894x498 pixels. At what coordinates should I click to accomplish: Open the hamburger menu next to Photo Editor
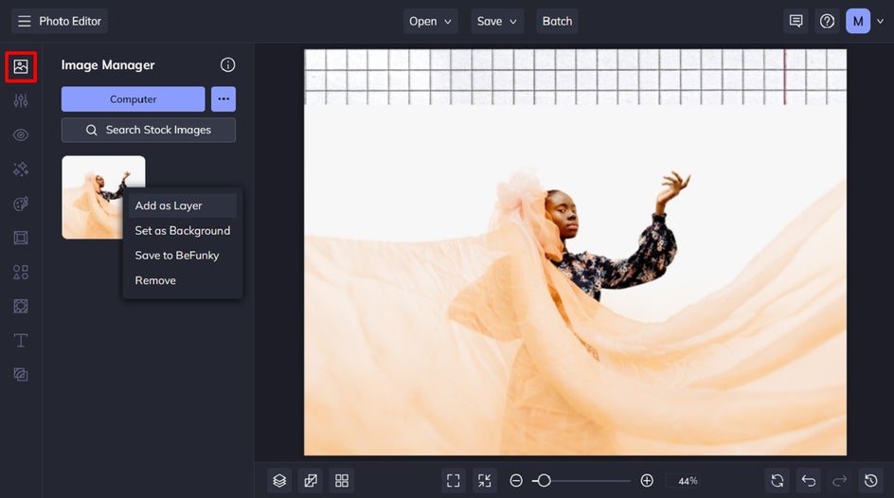(x=24, y=21)
